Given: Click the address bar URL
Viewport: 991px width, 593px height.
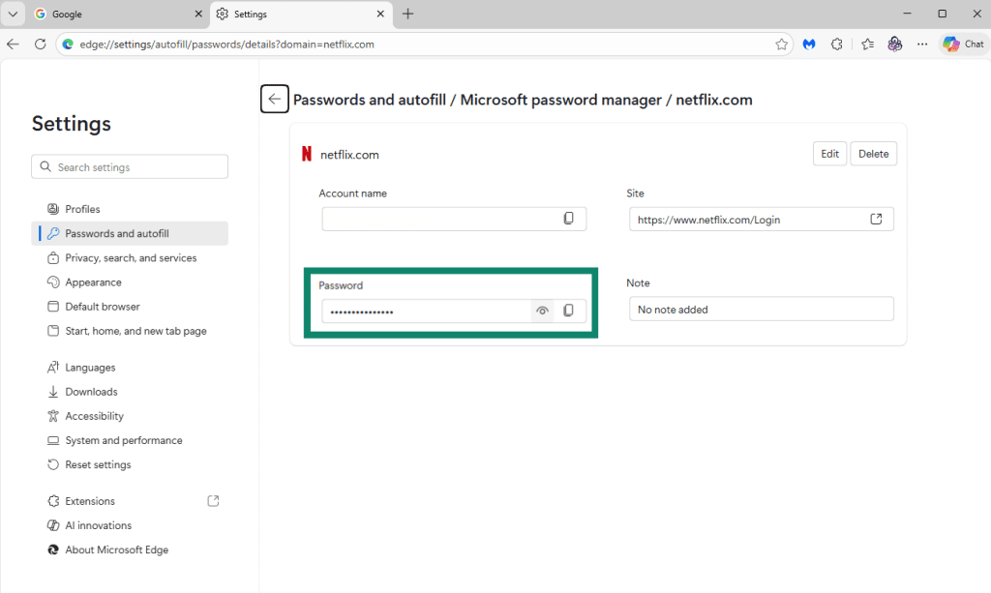Looking at the screenshot, I should 226,44.
